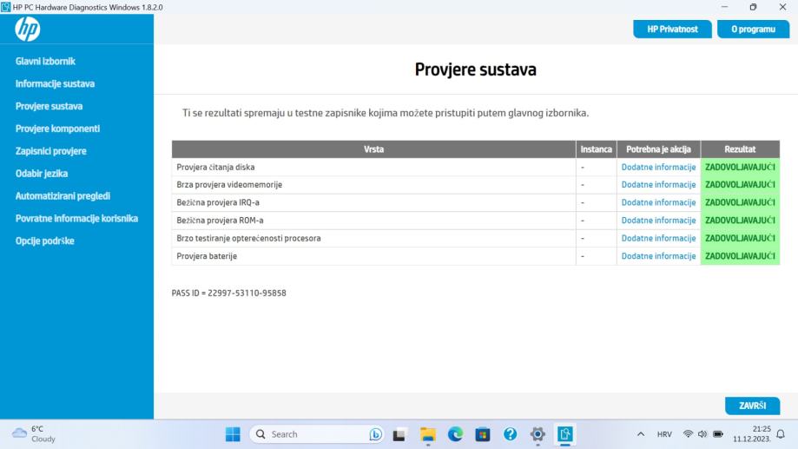Click the O programu button
The image size is (798, 449).
pos(753,29)
